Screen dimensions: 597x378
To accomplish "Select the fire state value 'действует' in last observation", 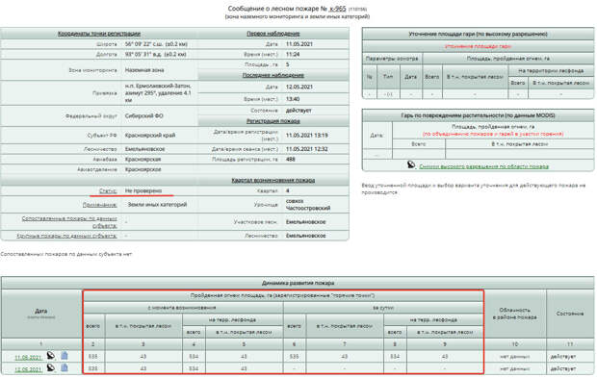I will 298,111.
